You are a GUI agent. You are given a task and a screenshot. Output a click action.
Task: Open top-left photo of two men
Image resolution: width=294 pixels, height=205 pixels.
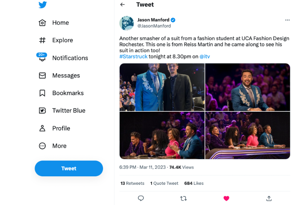[x=162, y=87]
